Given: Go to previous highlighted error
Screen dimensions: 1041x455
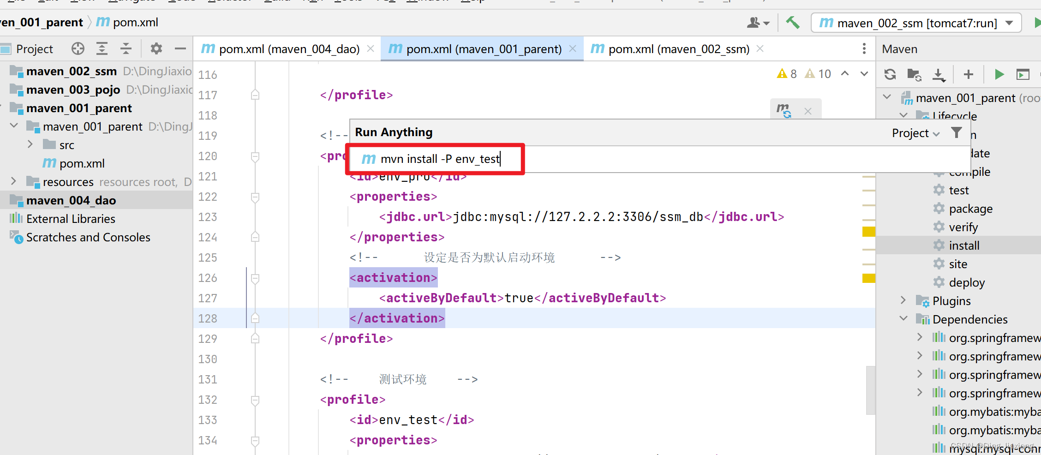Looking at the screenshot, I should point(845,73).
